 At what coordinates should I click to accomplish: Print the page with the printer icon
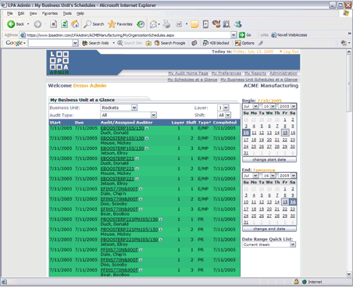pyautogui.click(x=166, y=24)
